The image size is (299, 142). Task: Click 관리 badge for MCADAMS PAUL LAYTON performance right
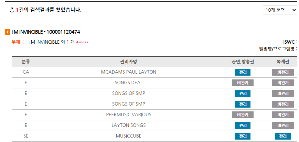pyautogui.click(x=243, y=72)
